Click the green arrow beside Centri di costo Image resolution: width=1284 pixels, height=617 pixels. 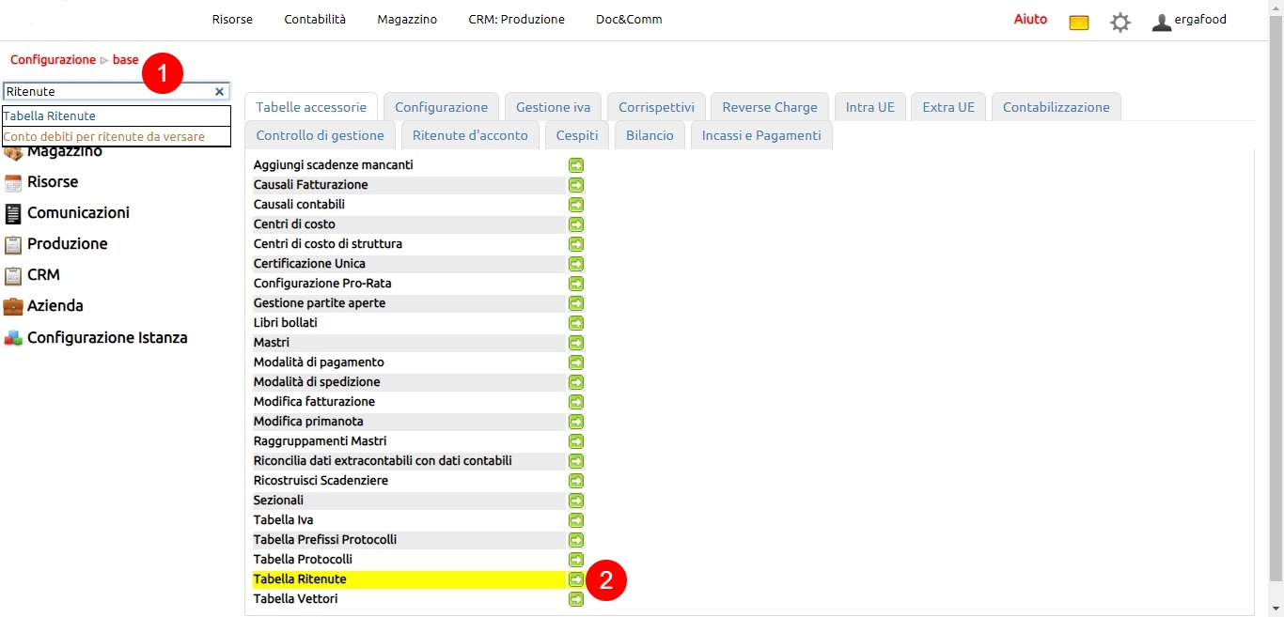(x=576, y=224)
